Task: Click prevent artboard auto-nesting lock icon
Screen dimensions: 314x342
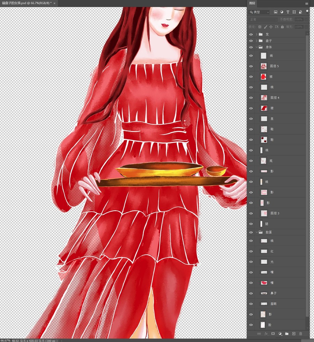Action: [277, 27]
